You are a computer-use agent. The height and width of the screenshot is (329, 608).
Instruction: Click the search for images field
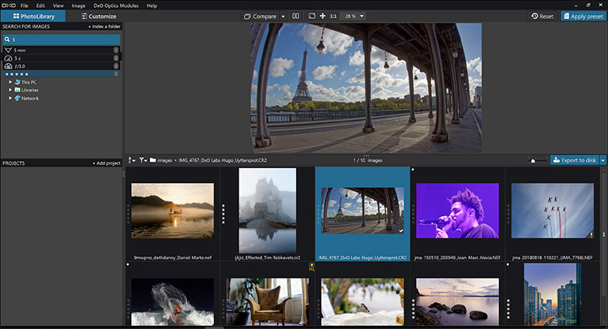point(62,39)
